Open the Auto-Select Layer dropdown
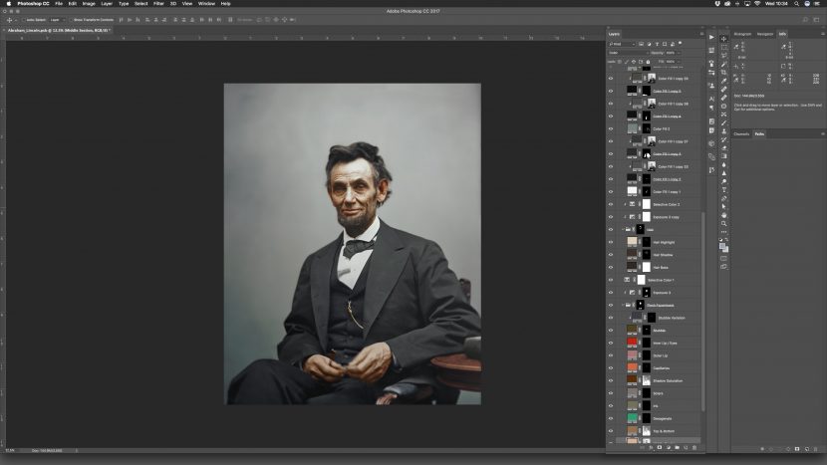The width and height of the screenshot is (827, 465). click(x=57, y=20)
